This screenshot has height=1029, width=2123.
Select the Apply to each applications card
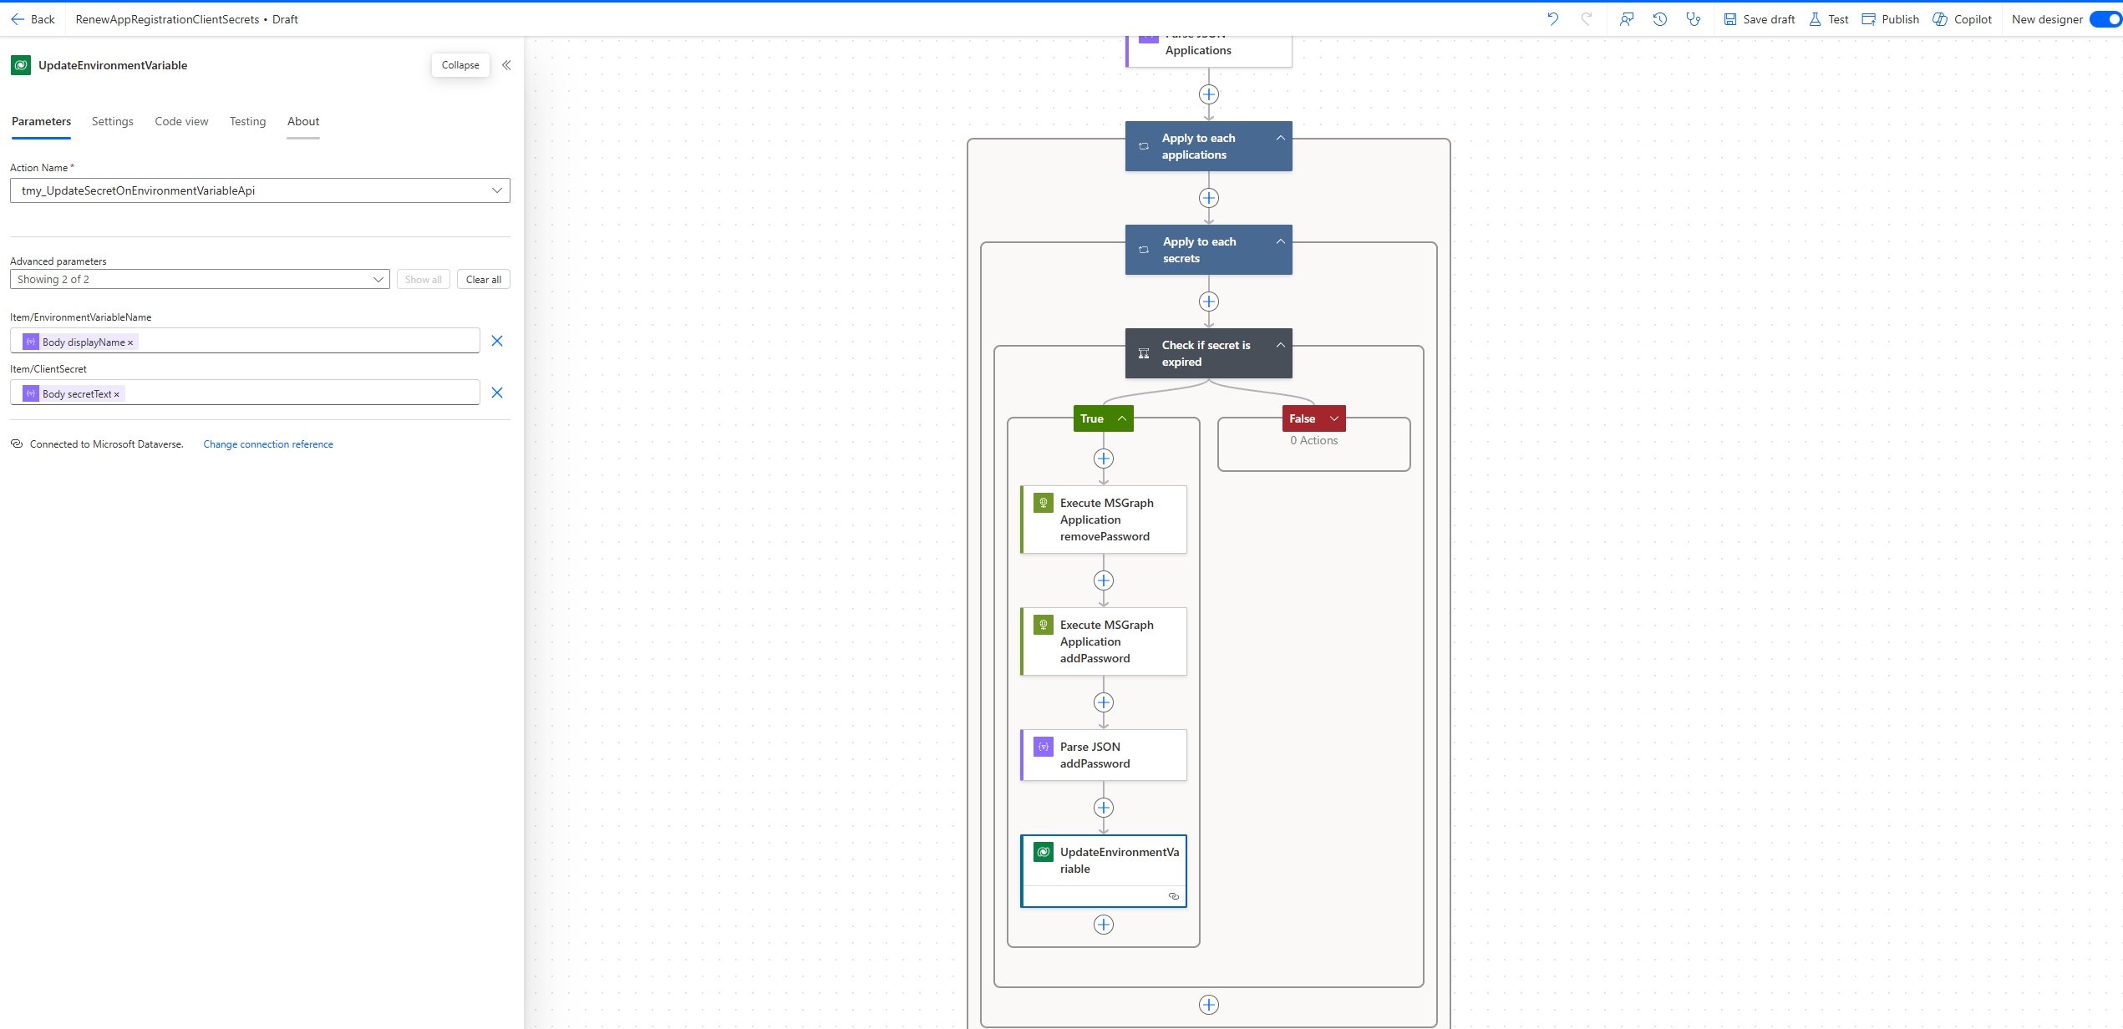tap(1208, 146)
